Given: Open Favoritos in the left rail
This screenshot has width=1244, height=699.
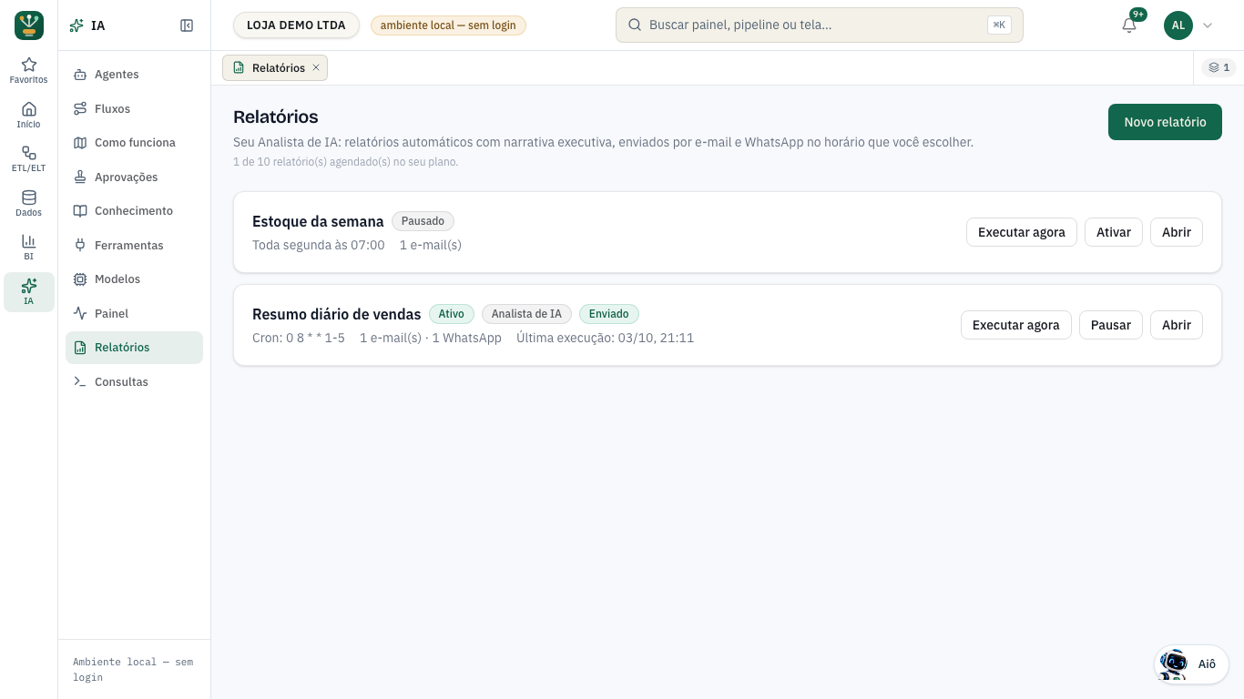Looking at the screenshot, I should point(29,70).
